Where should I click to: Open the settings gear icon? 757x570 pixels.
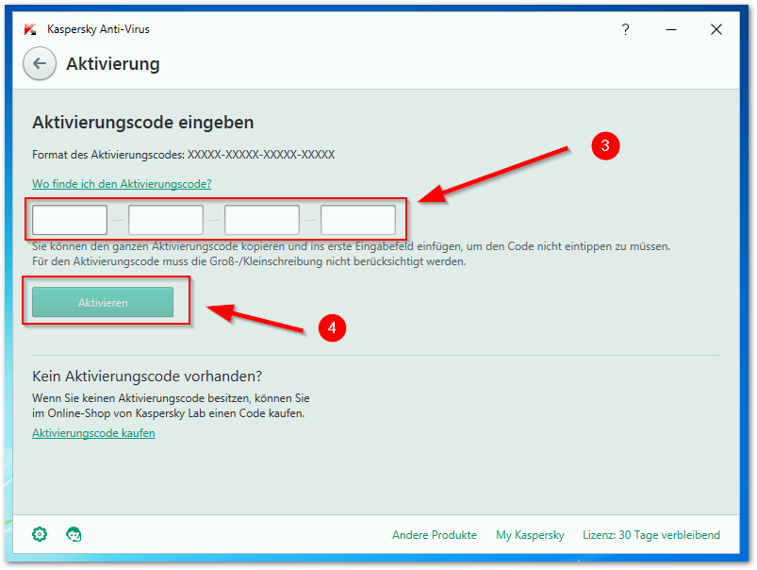(x=40, y=534)
